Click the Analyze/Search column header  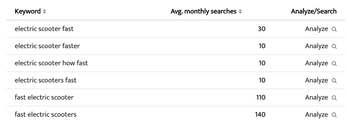pyautogui.click(x=314, y=11)
